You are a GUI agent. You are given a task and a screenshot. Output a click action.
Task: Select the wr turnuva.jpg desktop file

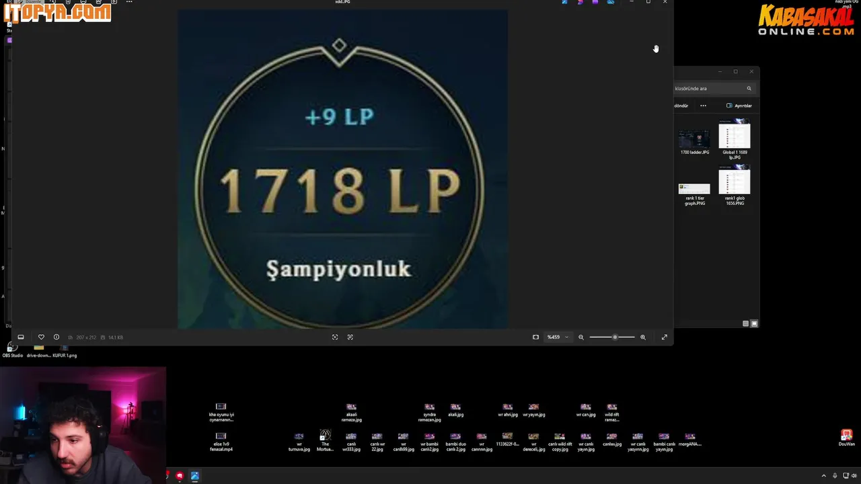pos(299,442)
